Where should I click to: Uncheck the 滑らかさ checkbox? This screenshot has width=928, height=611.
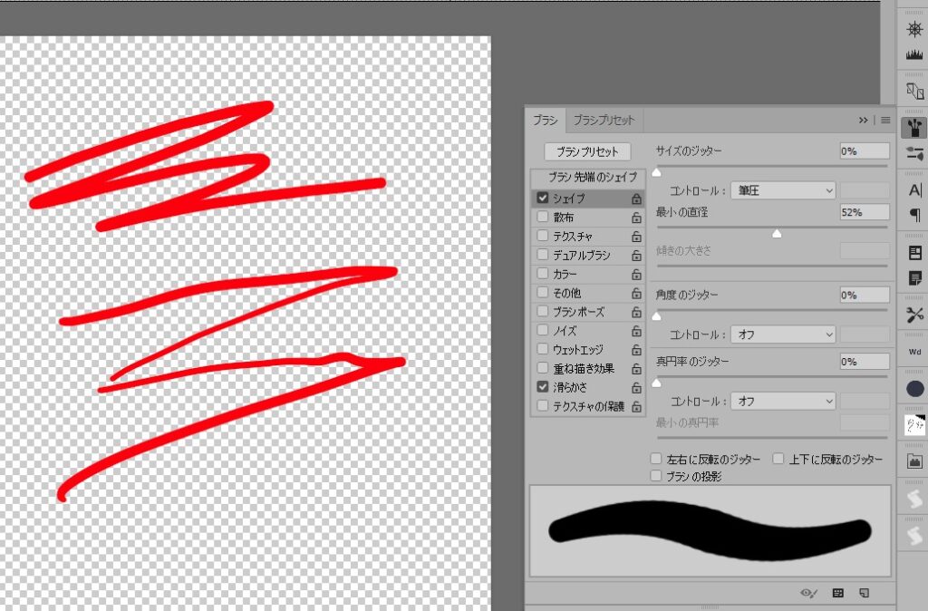click(x=543, y=387)
